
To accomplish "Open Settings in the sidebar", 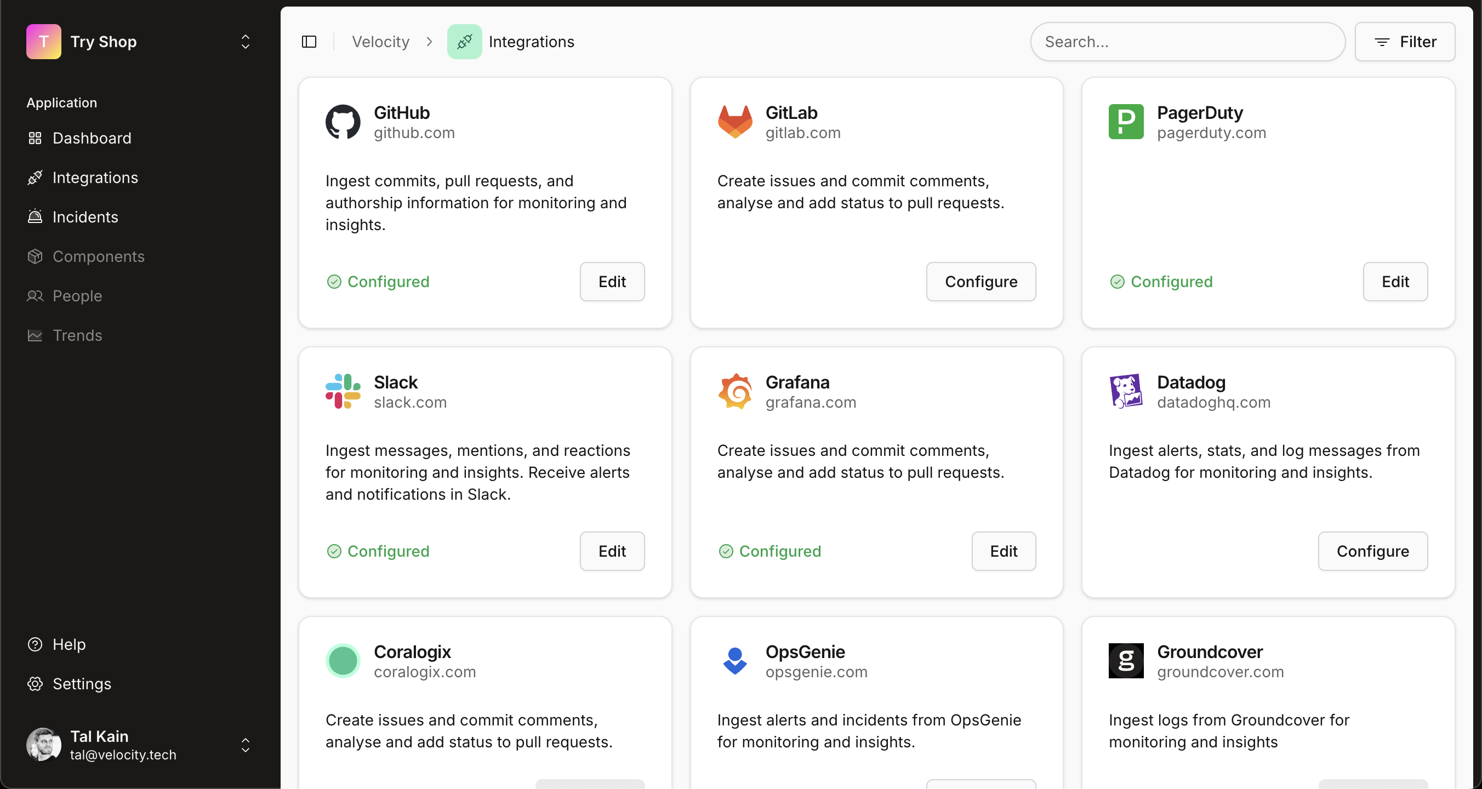I will pos(82,683).
